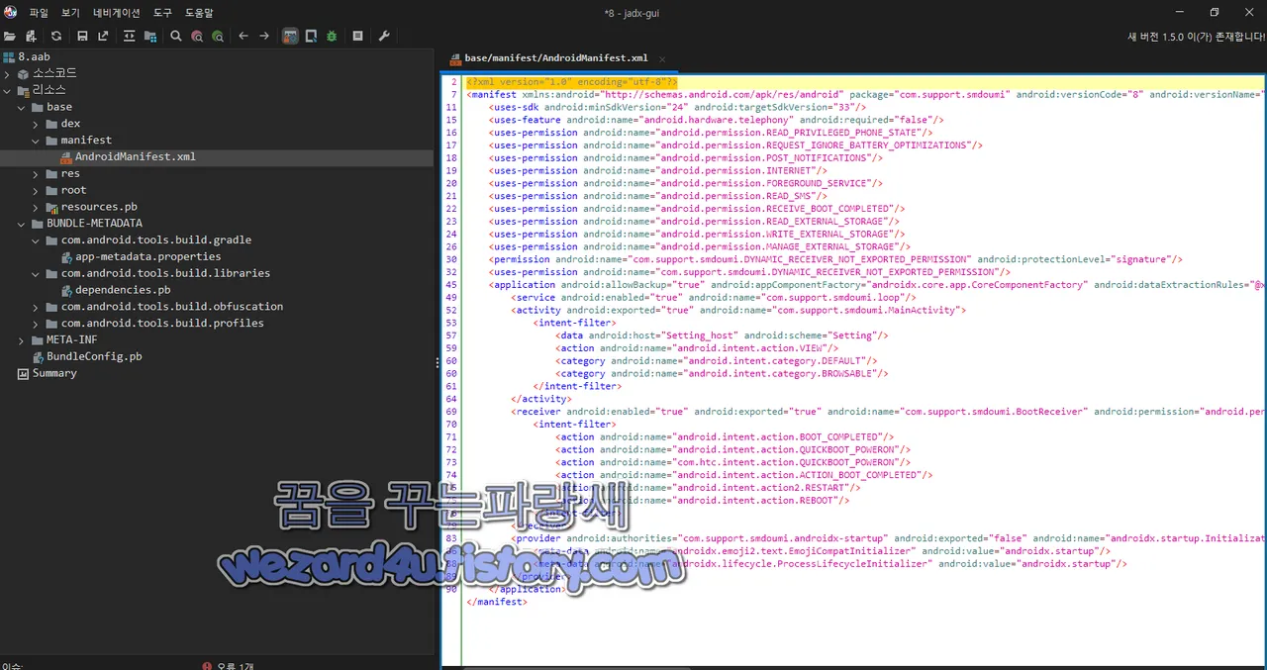Open the 도움말 menu
The image size is (1267, 670).
click(x=199, y=13)
